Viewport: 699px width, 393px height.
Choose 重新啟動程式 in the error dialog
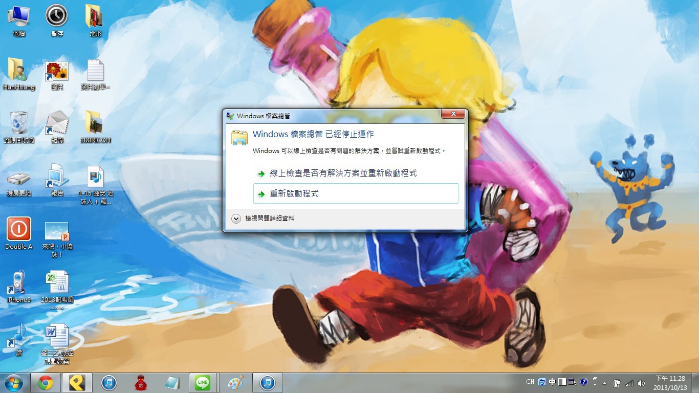356,193
